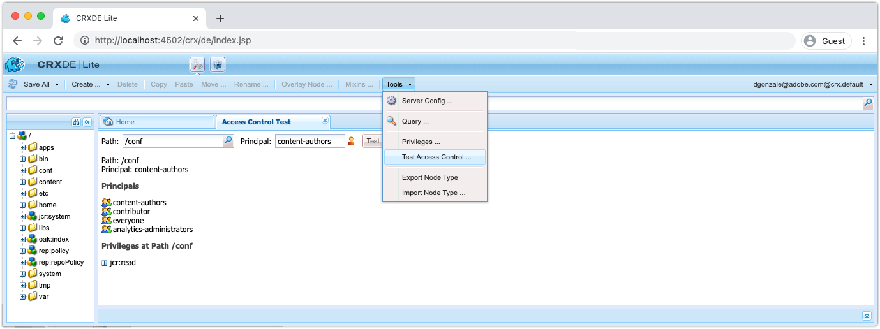Click the Server Config gear icon

392,101
